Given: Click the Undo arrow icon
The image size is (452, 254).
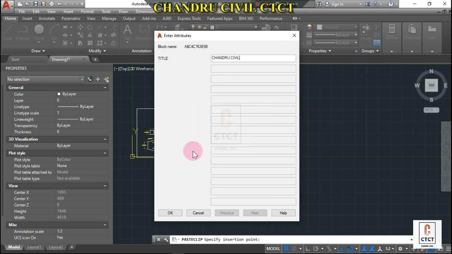Looking at the screenshot, I should 60,4.
